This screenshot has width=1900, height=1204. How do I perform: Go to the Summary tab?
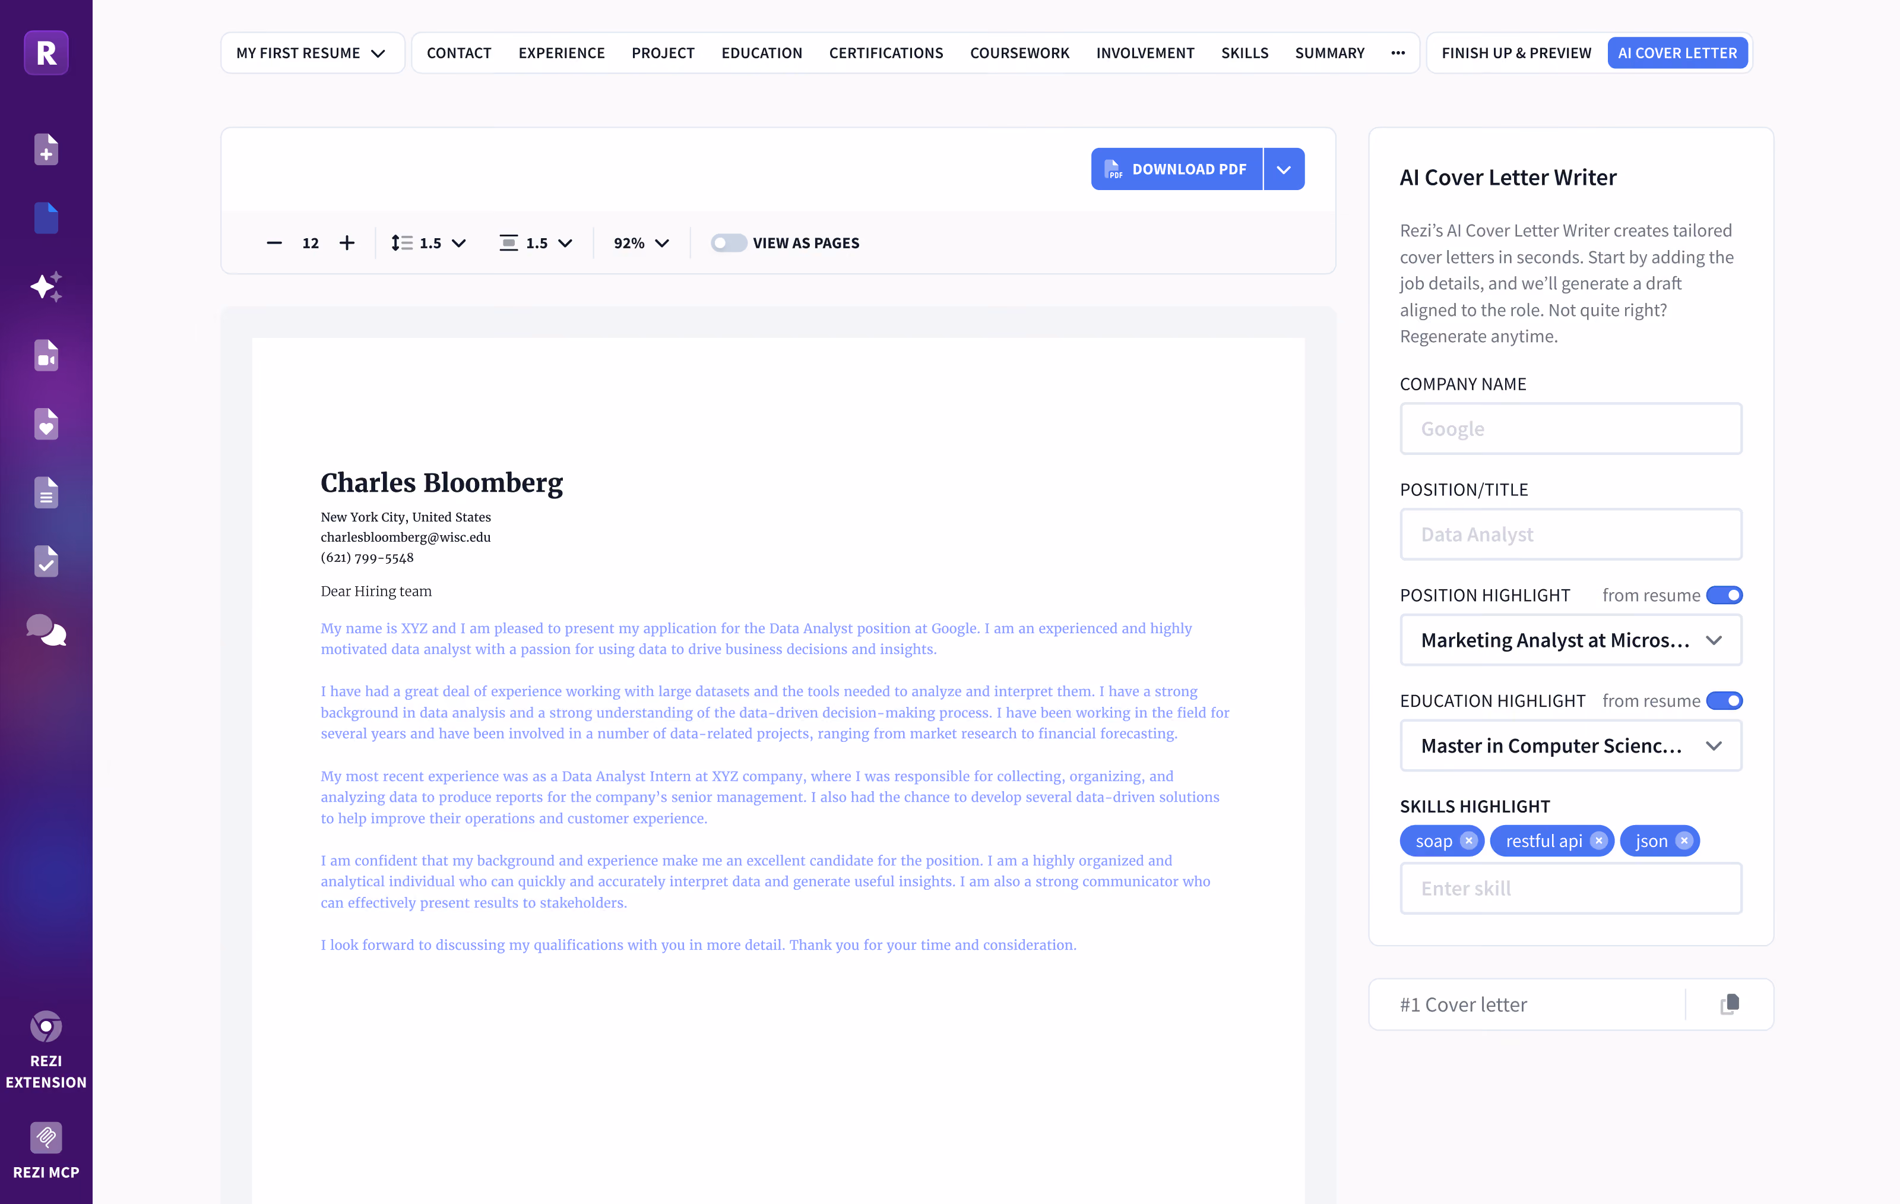pos(1329,53)
